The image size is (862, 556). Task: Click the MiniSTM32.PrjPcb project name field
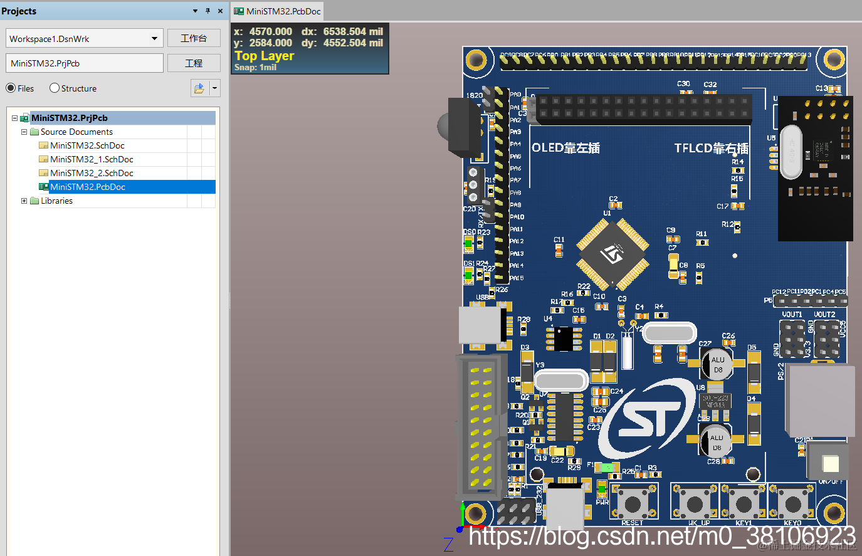pyautogui.click(x=85, y=63)
